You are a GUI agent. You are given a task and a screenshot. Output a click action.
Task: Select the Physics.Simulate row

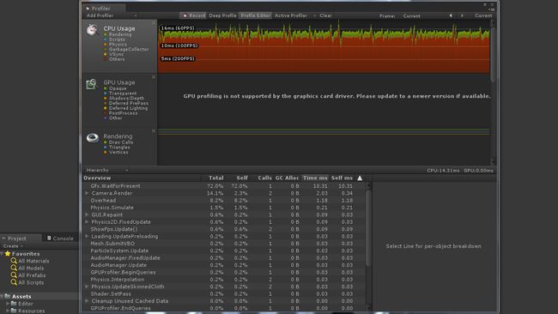tap(223, 208)
